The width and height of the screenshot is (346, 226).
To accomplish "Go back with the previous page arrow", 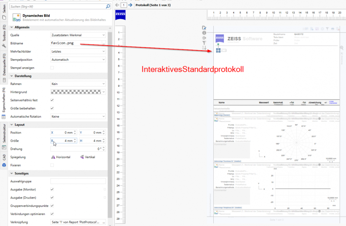I will 117,5.
